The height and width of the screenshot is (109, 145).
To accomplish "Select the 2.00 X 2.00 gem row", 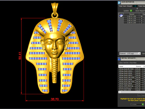I will click(134, 21).
